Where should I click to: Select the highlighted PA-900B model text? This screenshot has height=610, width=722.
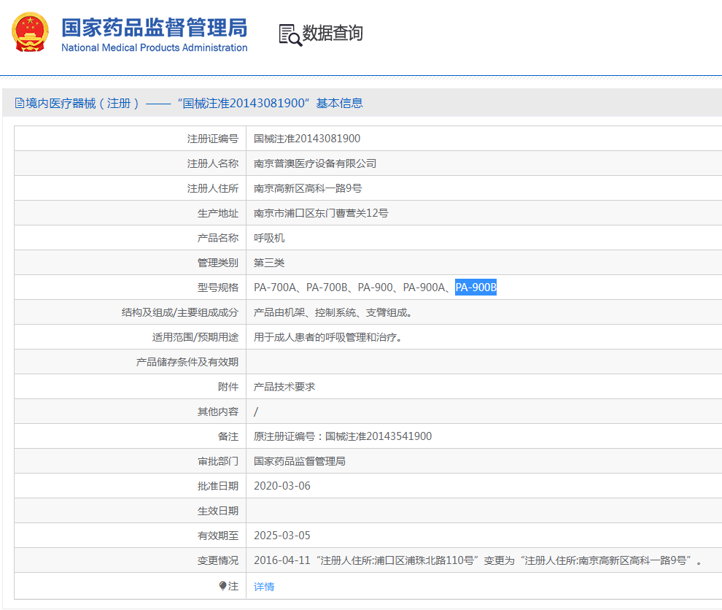coord(475,287)
